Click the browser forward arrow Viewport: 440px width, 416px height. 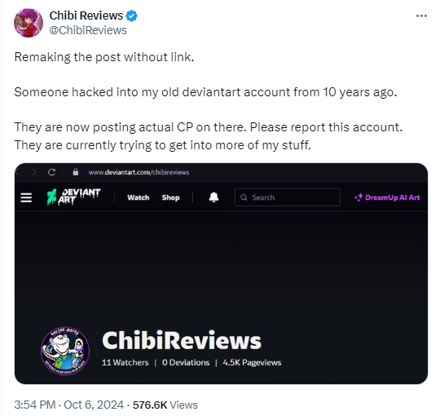pyautogui.click(x=34, y=172)
